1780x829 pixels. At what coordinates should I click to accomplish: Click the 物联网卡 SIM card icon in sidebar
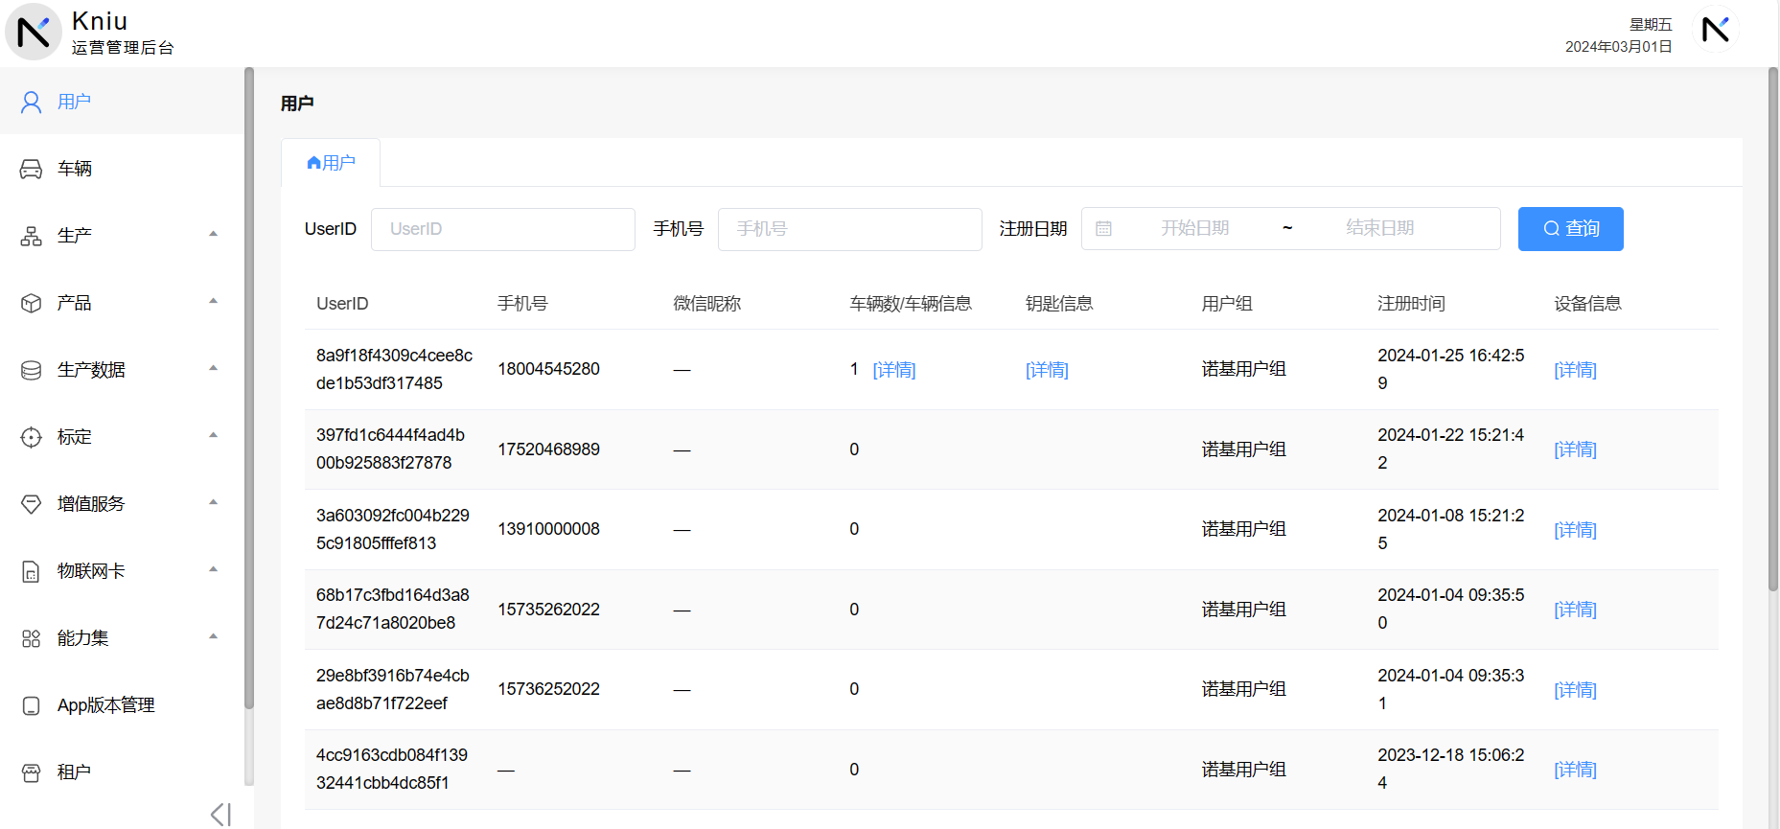(32, 571)
